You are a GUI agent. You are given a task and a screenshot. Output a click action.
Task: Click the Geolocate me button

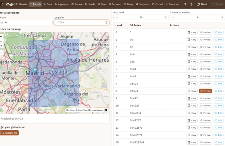coord(9,133)
